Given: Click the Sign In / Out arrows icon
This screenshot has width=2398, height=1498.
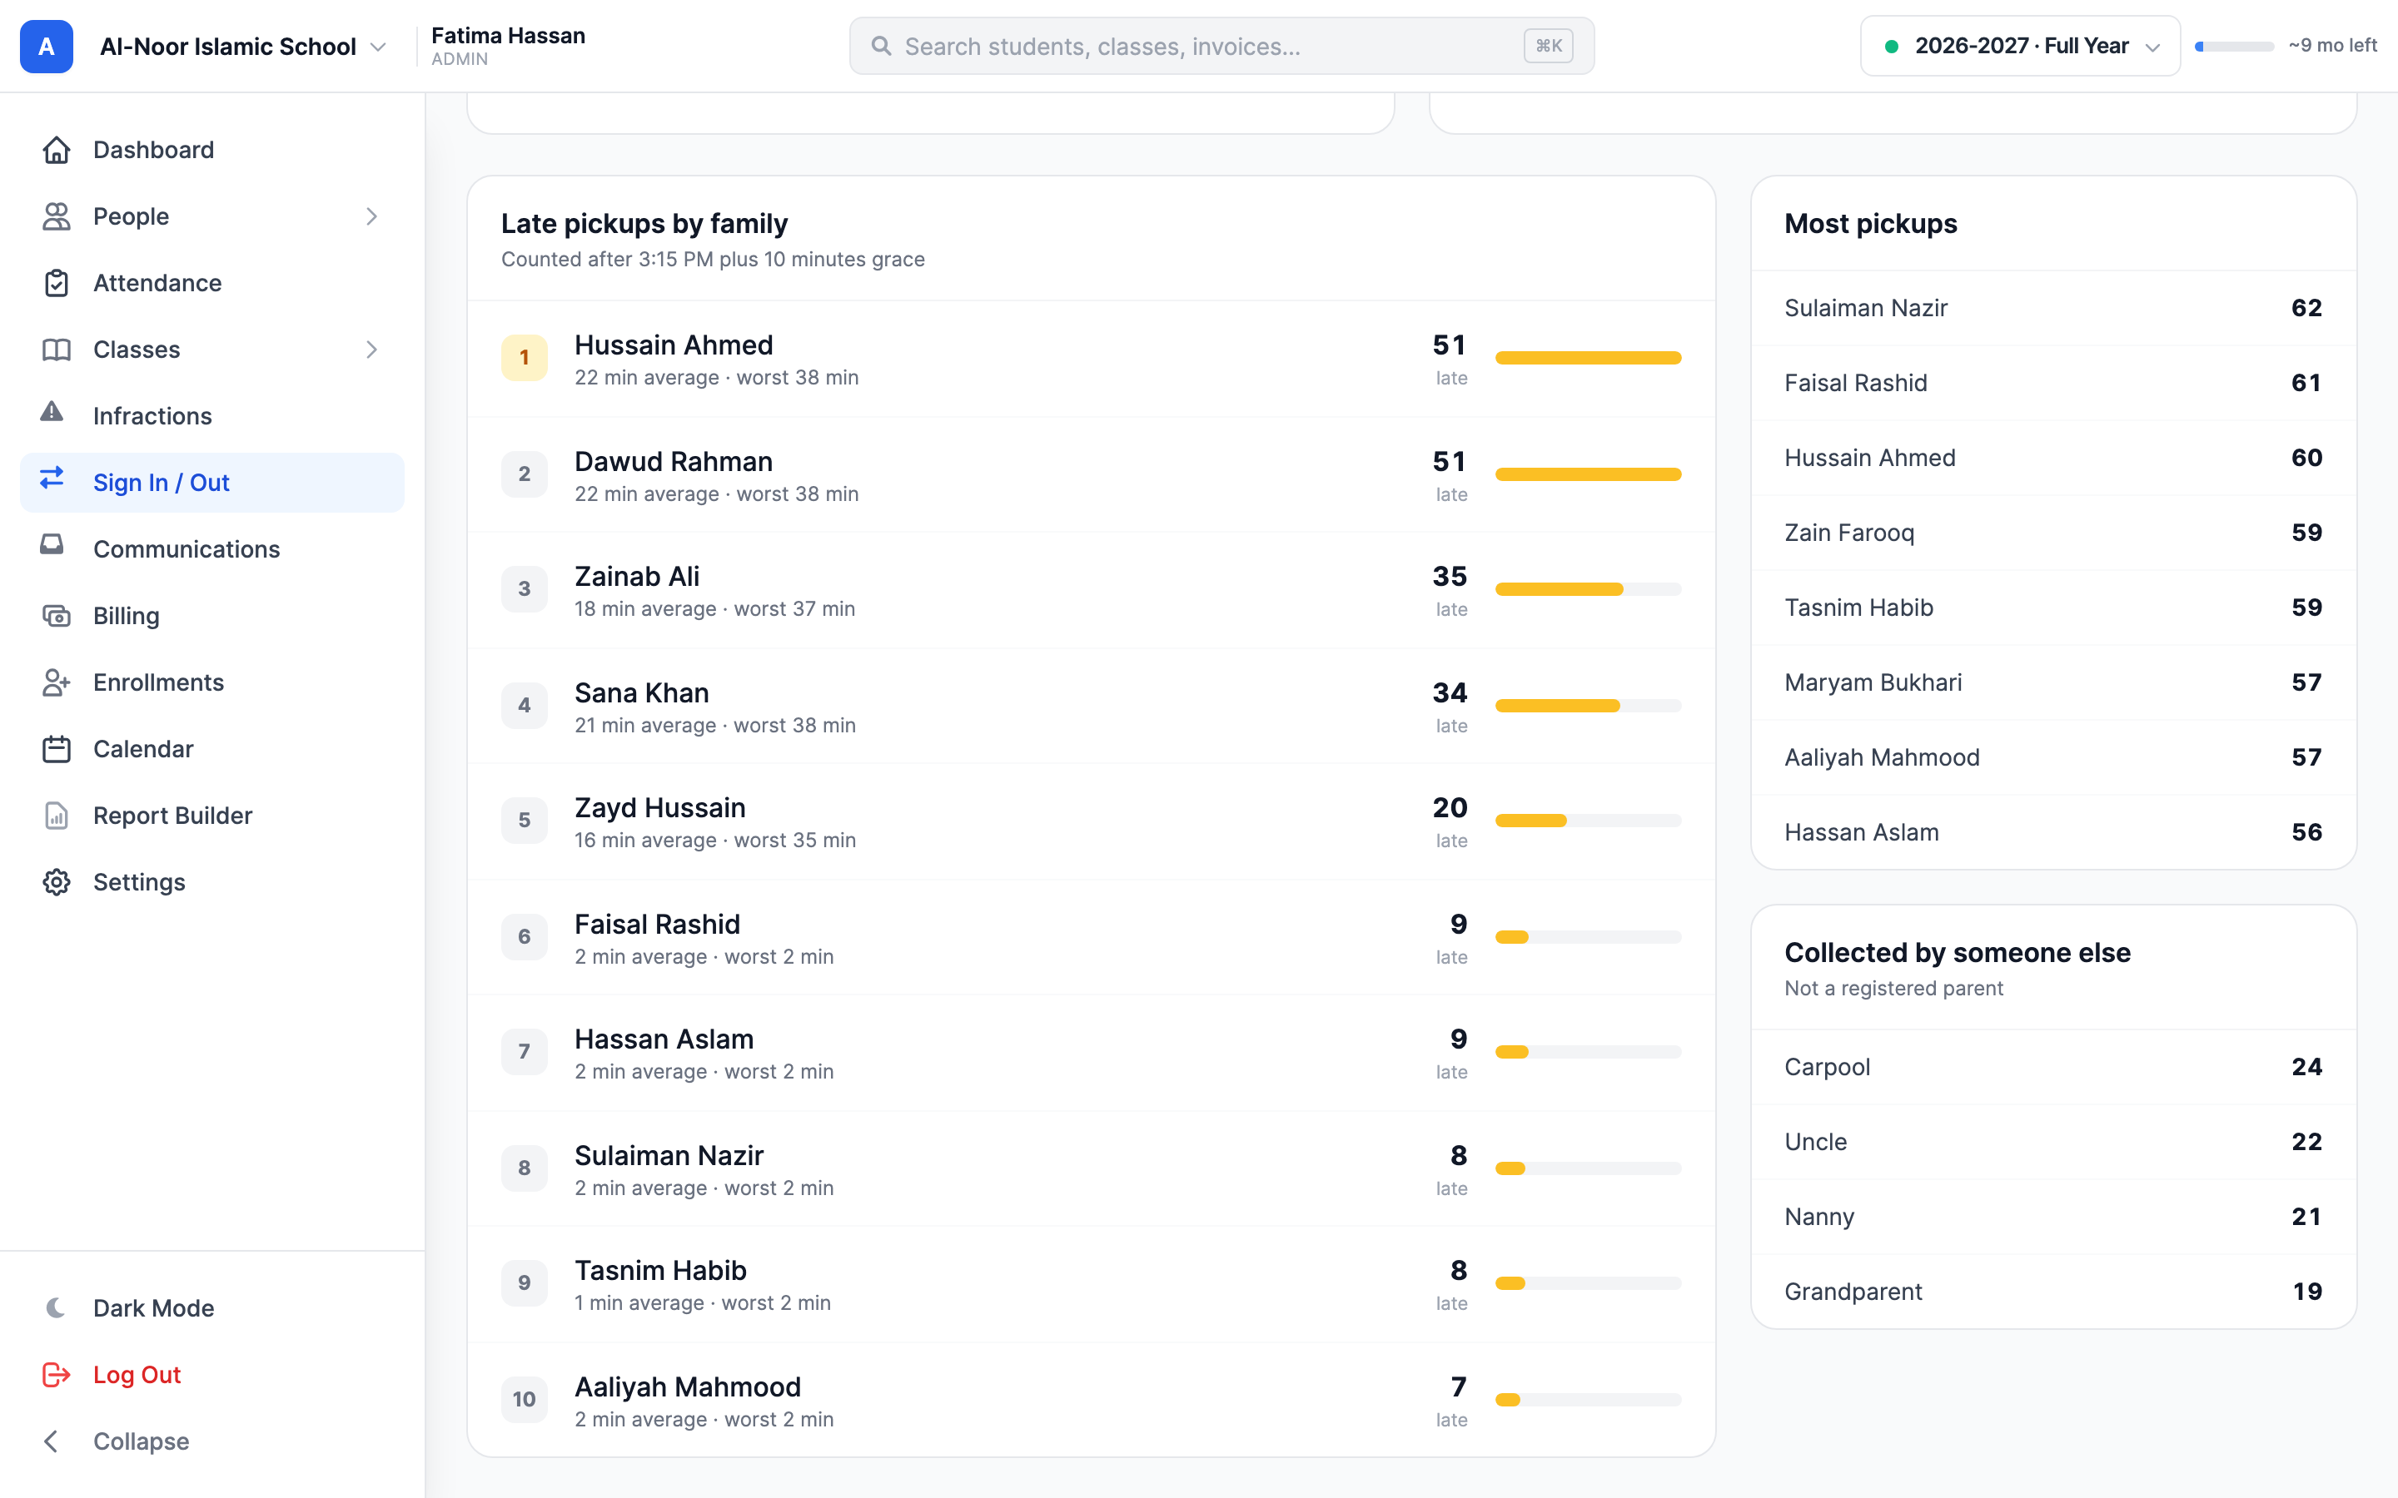Looking at the screenshot, I should click(x=52, y=479).
